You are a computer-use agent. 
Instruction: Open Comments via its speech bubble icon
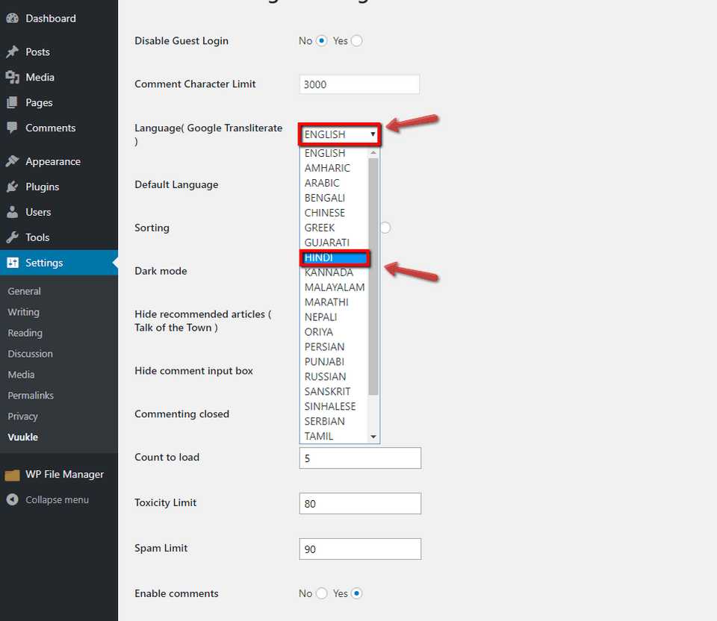coord(13,128)
